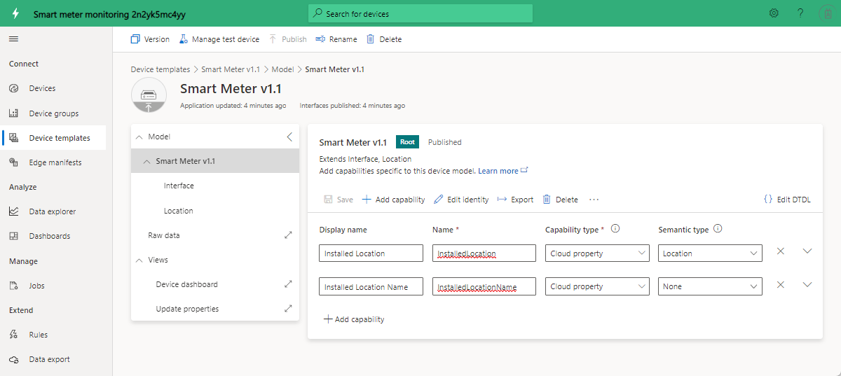This screenshot has width=841, height=376.
Task: Open Semantic type dropdown showing Location
Action: [x=710, y=253]
